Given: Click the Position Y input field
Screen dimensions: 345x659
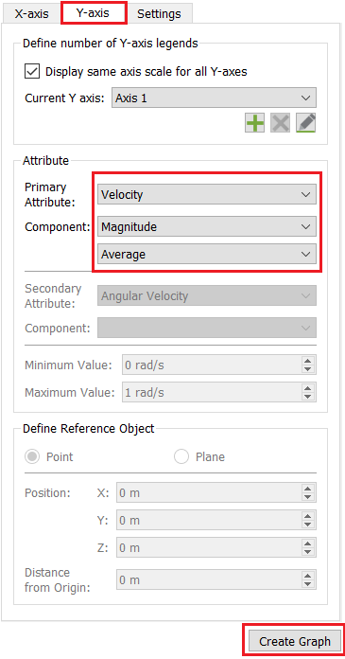Looking at the screenshot, I should [x=216, y=521].
